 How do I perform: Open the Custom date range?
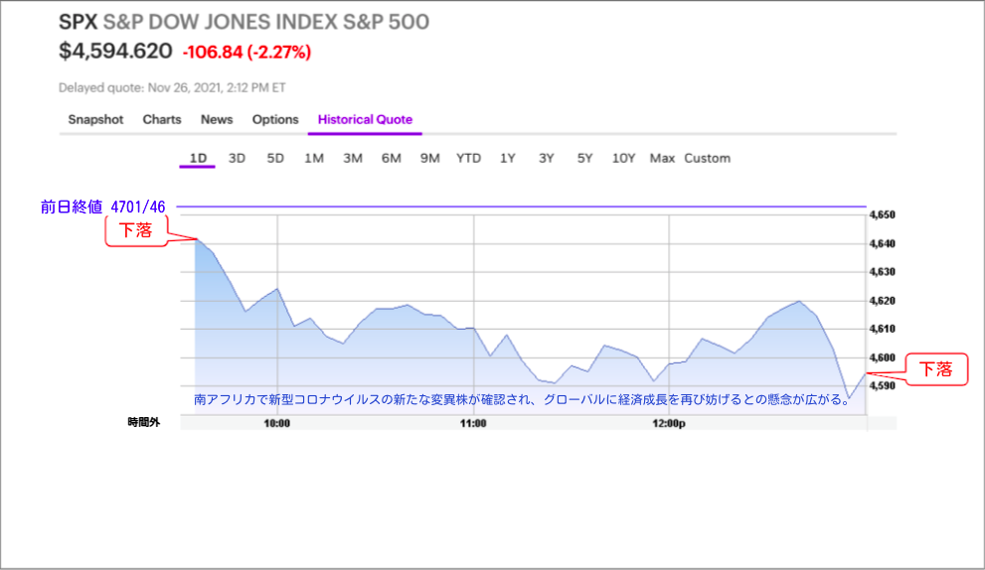708,158
